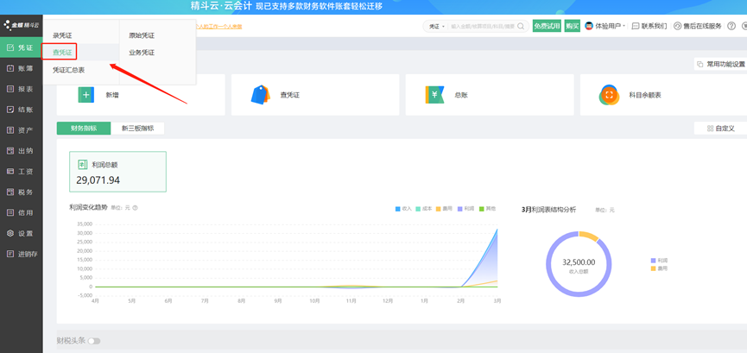The image size is (747, 353).
Task: Switch to the 财务指标 tab
Action: (84, 128)
